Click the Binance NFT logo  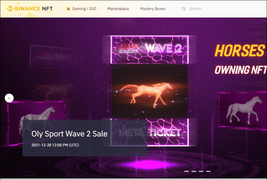pyautogui.click(x=30, y=9)
